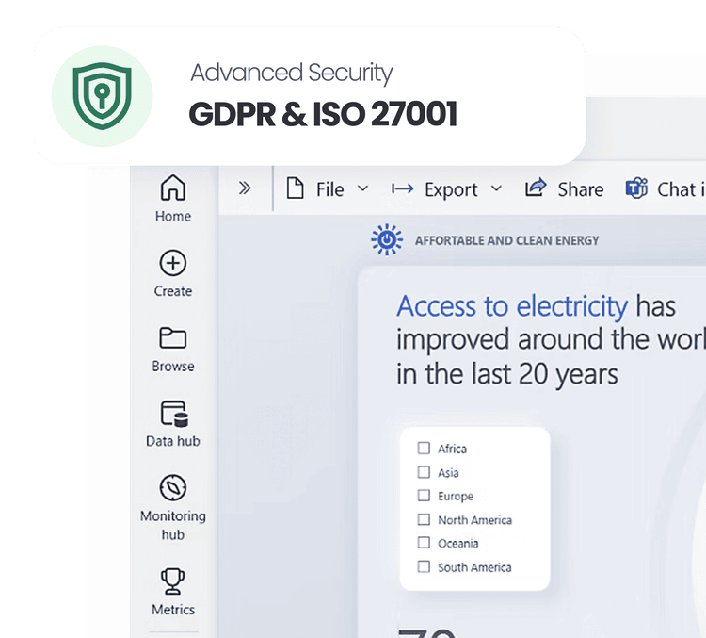Open the Export dropdown menu
This screenshot has height=638, width=706.
[x=447, y=189]
